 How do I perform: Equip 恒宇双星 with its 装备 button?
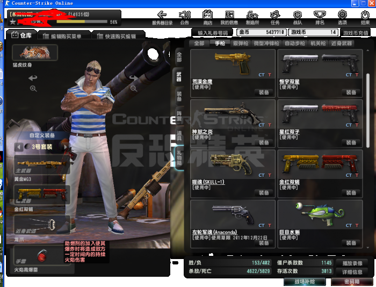pyautogui.click(x=351, y=92)
